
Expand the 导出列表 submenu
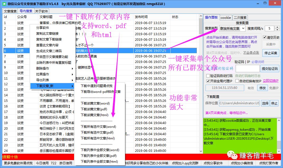click(53, 80)
